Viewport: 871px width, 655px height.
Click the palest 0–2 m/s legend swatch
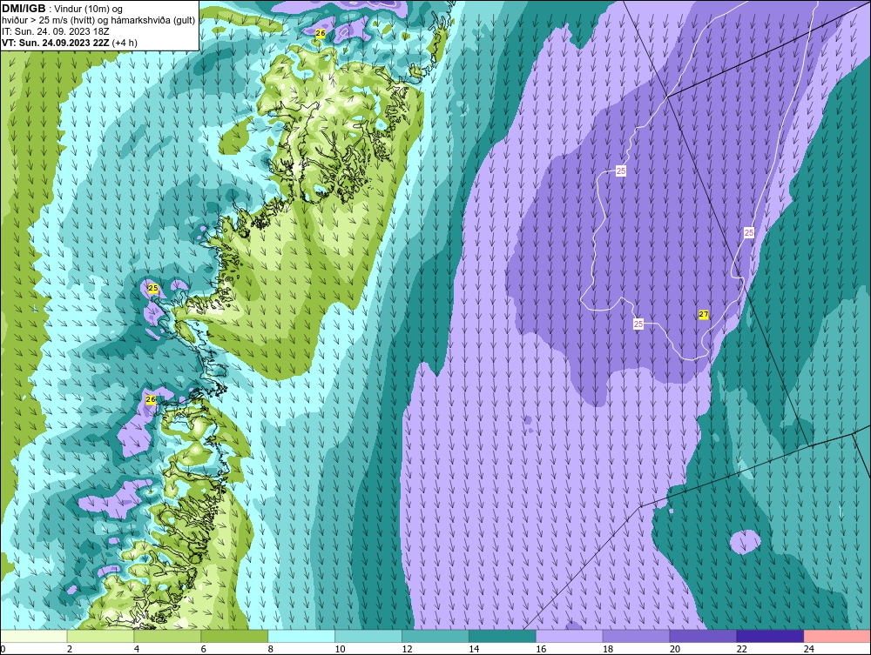click(x=33, y=636)
